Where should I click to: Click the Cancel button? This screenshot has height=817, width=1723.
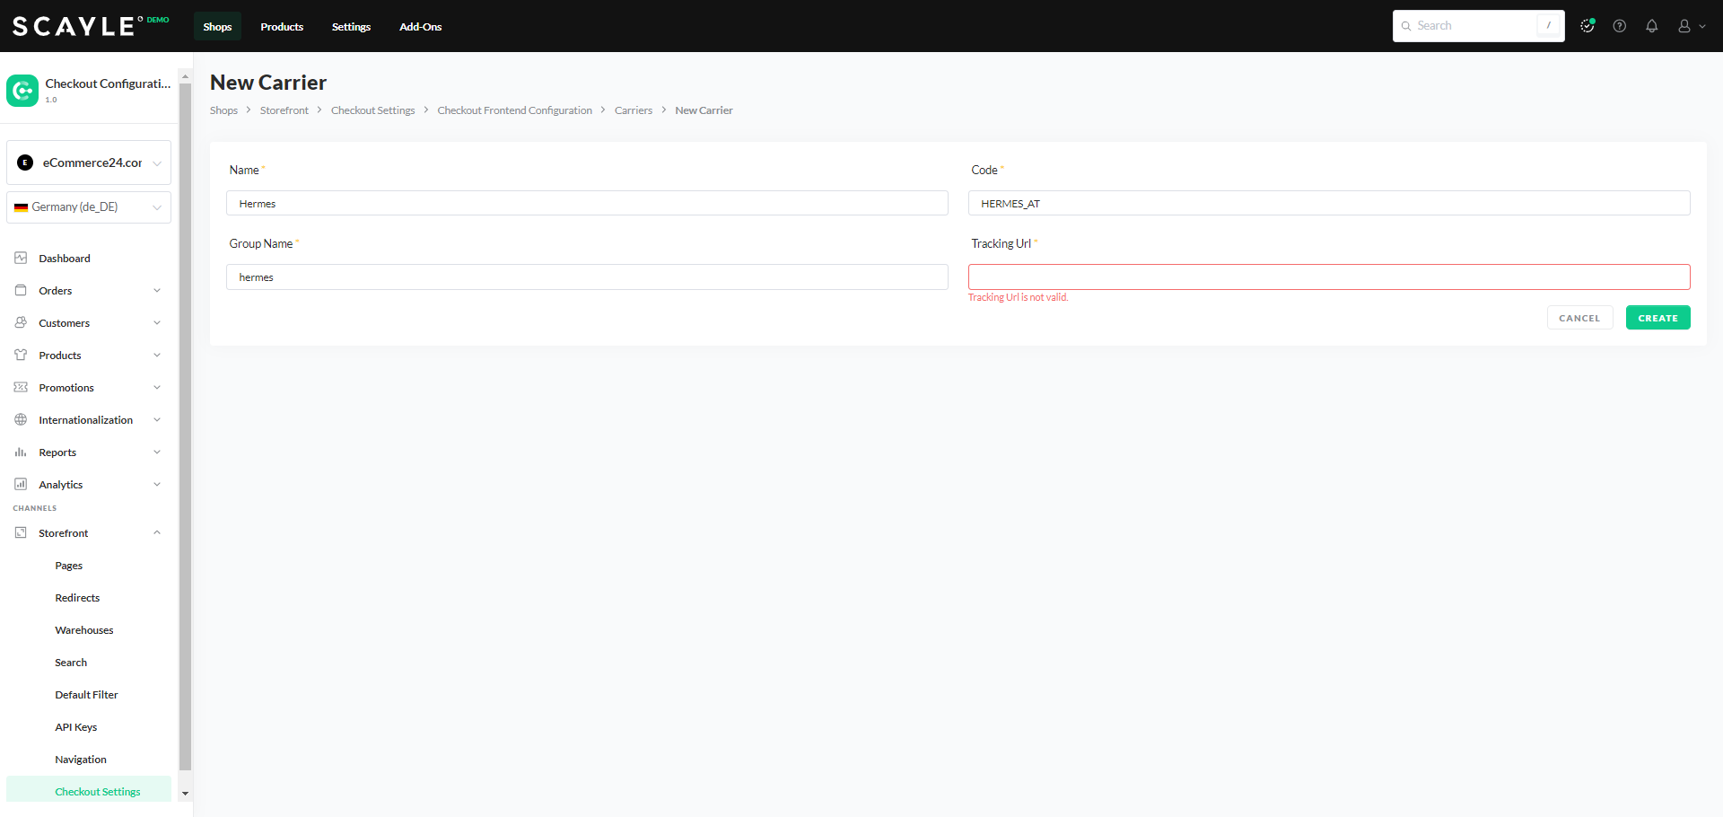pyautogui.click(x=1579, y=318)
